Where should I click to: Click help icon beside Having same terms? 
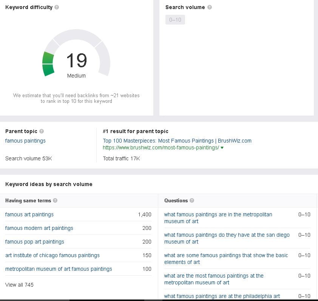click(55, 200)
